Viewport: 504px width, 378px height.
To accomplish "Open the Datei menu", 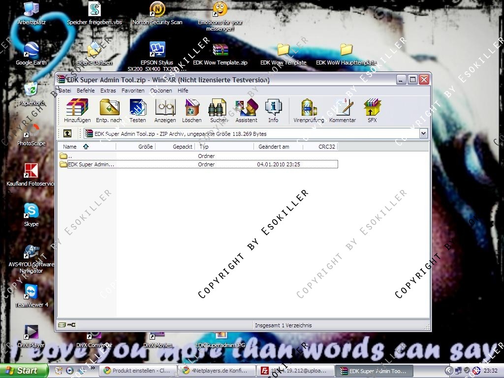I will [x=65, y=91].
